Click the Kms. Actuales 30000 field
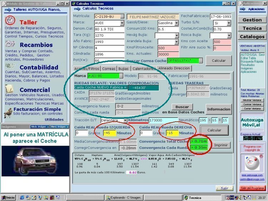 (x=168, y=54)
